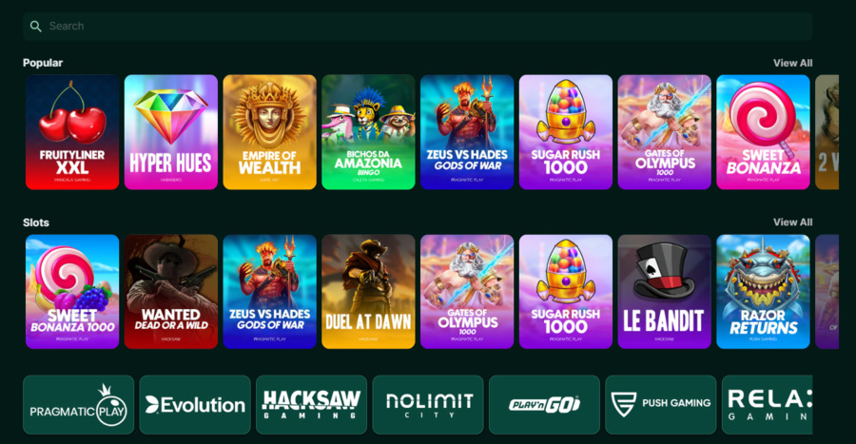Open Duel at Dawn slot tile

click(368, 292)
